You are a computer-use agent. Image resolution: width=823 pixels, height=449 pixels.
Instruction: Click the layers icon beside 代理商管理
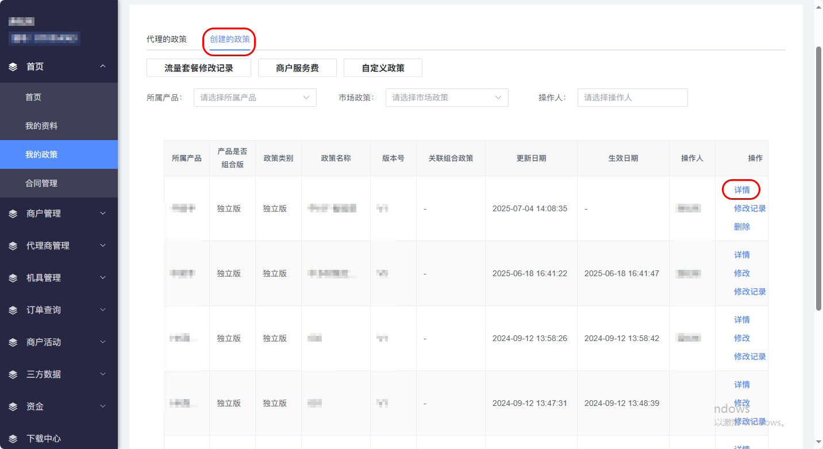coord(13,246)
